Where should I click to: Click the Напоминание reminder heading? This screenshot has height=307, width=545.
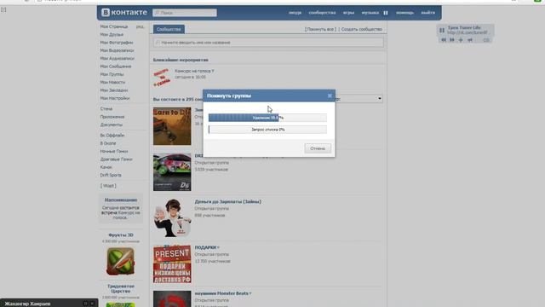click(121, 200)
